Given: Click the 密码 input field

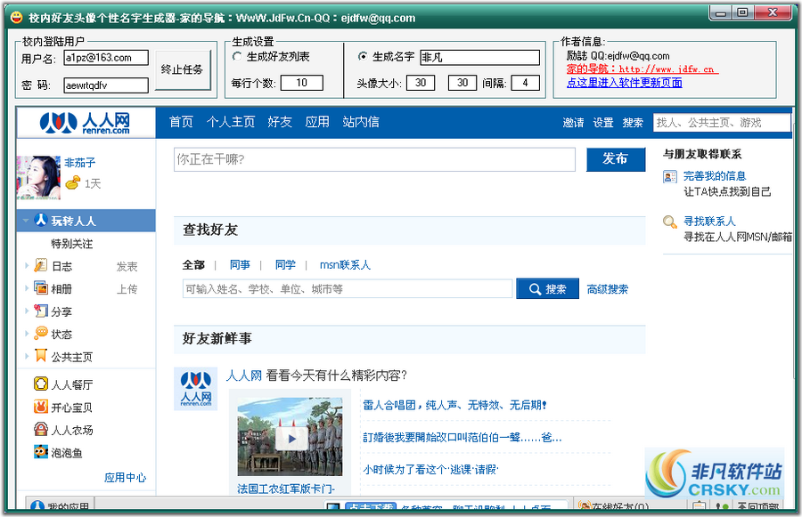Looking at the screenshot, I should (106, 85).
